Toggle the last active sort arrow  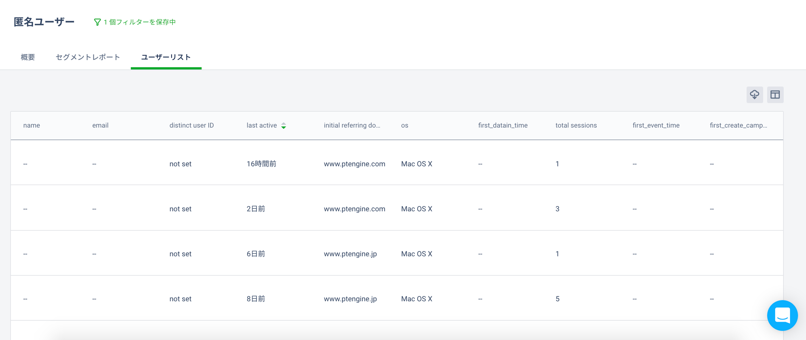pos(284,126)
